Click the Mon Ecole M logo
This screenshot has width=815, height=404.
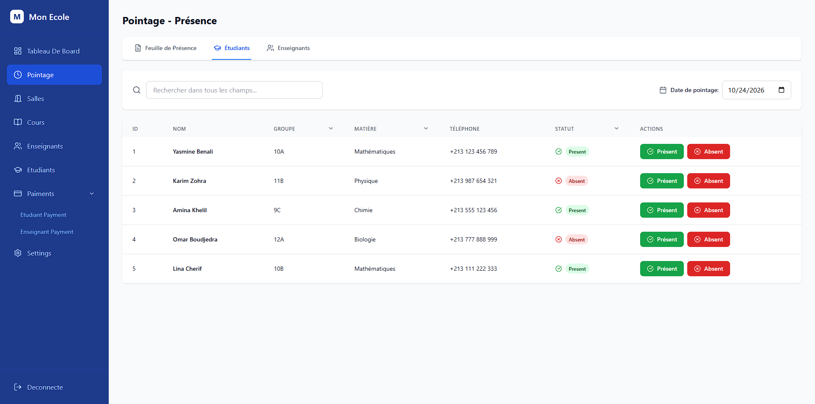17,17
